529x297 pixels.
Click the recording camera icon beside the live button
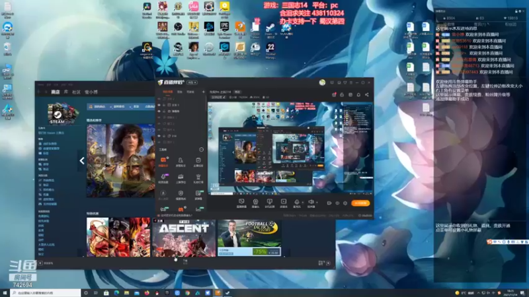329,203
